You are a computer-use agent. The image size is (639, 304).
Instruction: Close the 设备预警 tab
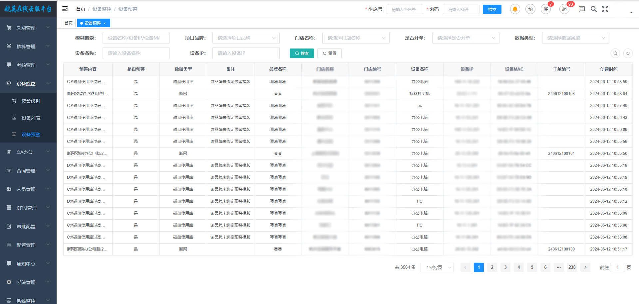point(105,23)
